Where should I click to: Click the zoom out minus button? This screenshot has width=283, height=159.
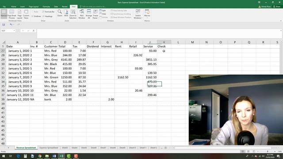(258, 151)
